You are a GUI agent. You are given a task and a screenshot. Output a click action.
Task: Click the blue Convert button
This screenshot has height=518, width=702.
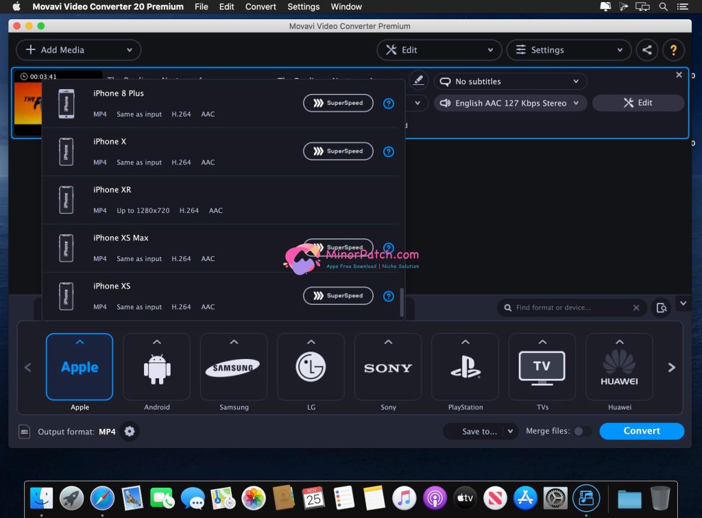[x=642, y=431]
